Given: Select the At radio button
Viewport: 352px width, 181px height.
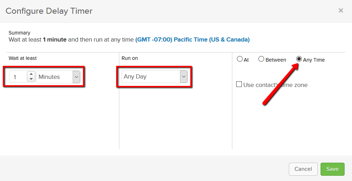Looking at the screenshot, I should (x=240, y=59).
